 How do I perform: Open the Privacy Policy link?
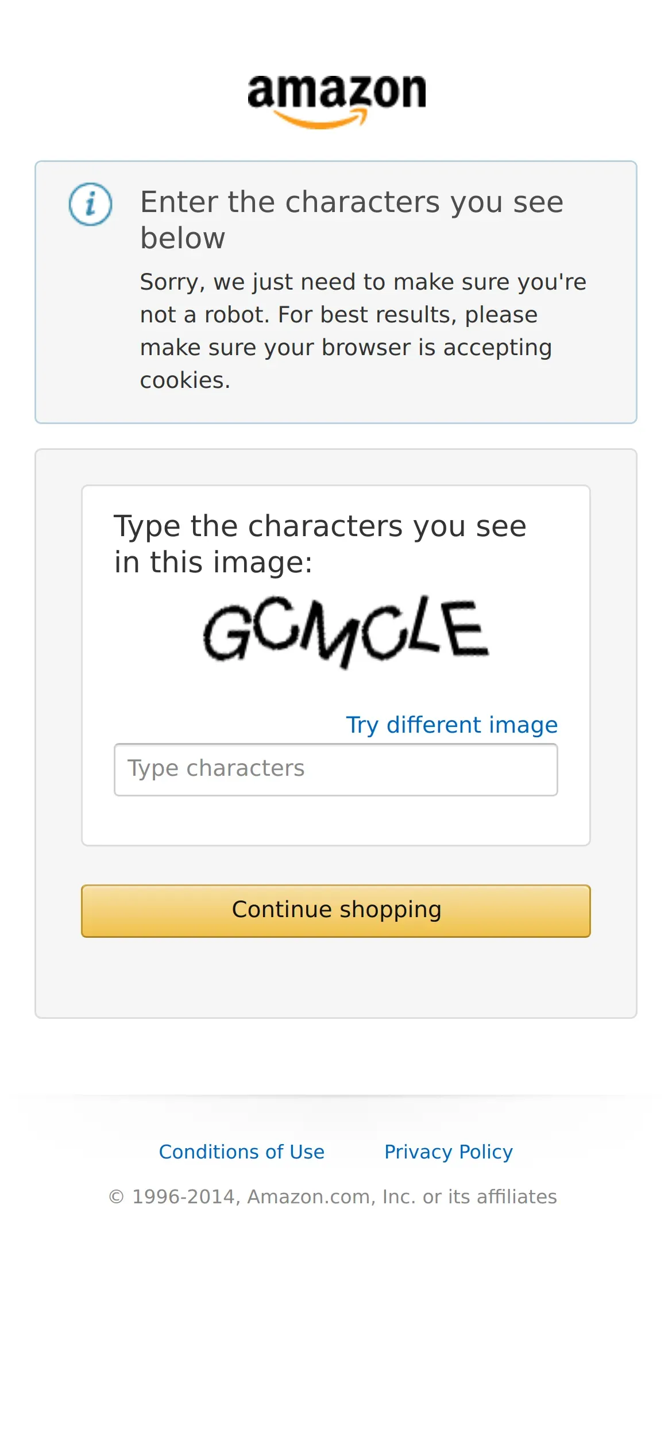(x=449, y=1152)
